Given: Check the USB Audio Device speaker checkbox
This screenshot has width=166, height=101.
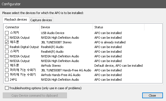Looking at the screenshot, I should tap(7, 33).
